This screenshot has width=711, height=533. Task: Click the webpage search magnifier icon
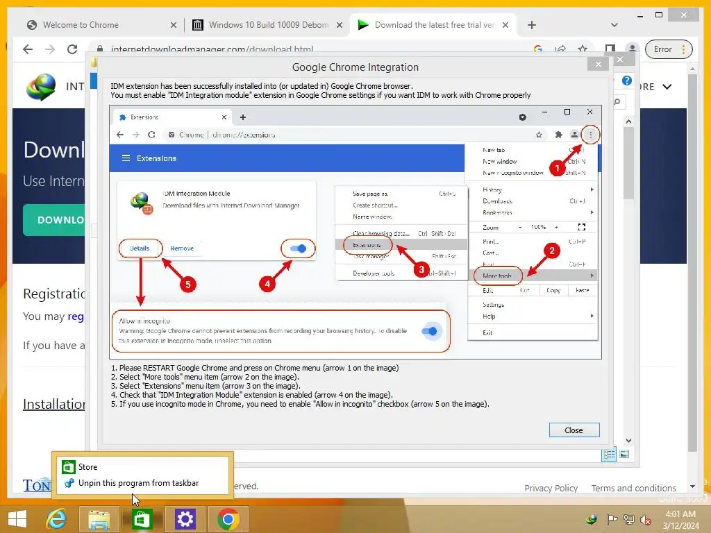click(x=617, y=101)
